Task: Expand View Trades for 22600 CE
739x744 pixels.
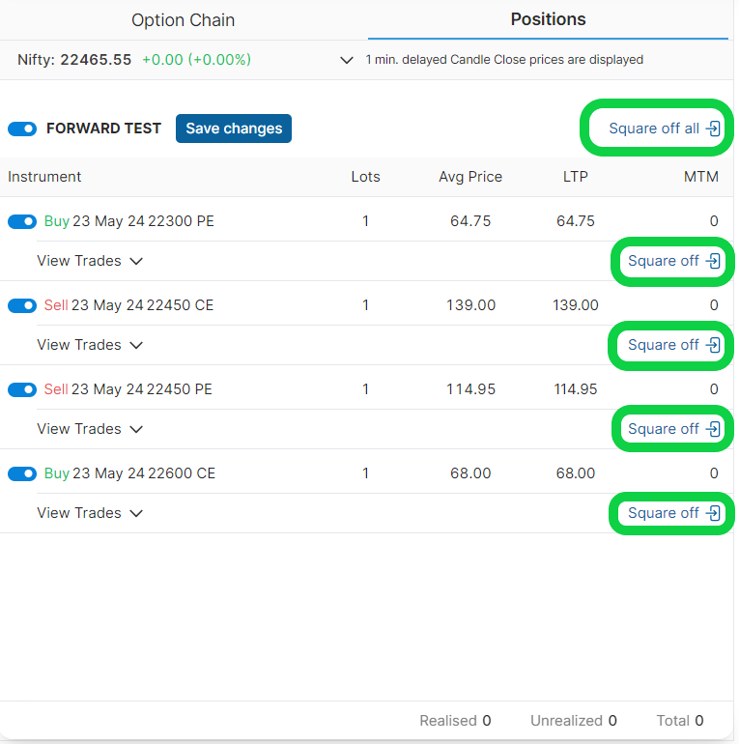Action: [90, 513]
